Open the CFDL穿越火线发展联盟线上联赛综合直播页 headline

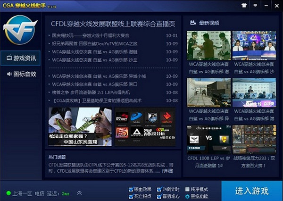[113, 24]
